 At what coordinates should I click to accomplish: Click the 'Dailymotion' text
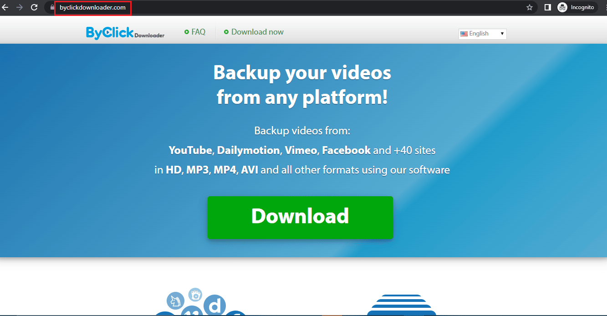pyautogui.click(x=249, y=150)
